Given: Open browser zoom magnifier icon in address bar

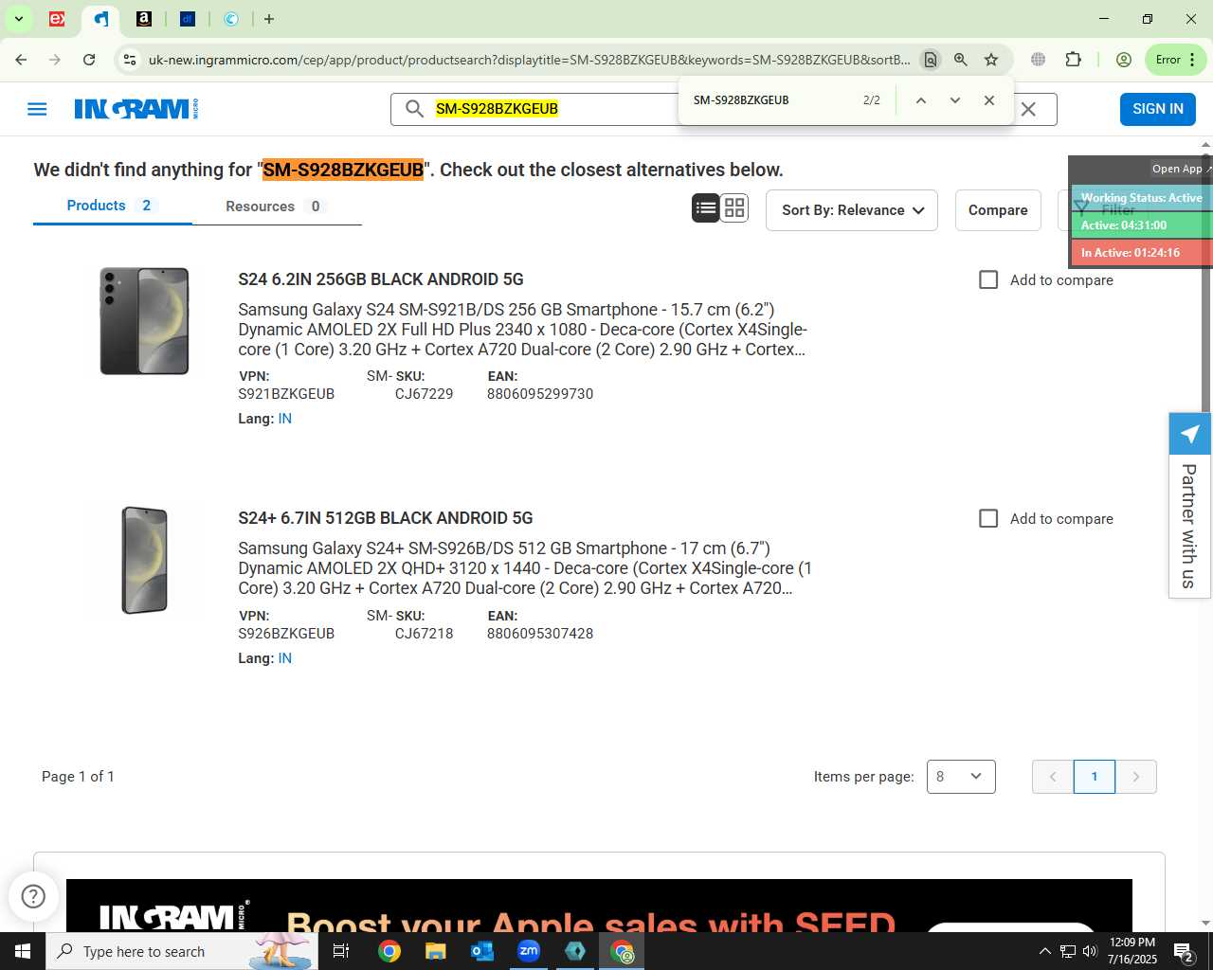Looking at the screenshot, I should point(961,60).
